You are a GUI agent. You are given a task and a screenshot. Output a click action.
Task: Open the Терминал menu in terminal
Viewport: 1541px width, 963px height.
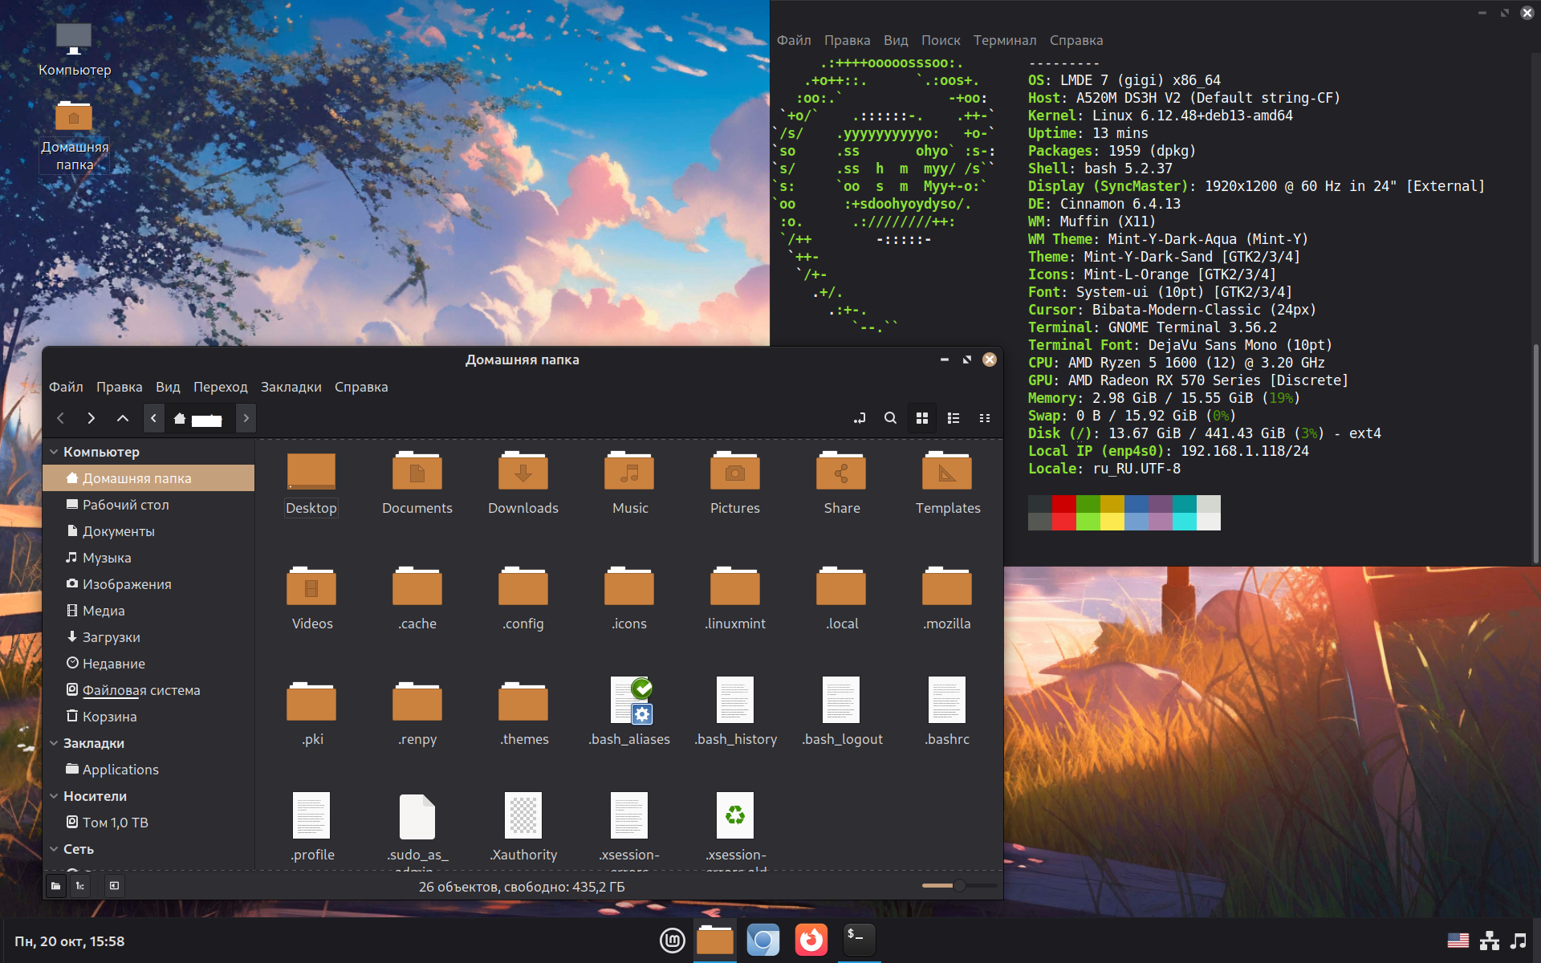point(1004,40)
